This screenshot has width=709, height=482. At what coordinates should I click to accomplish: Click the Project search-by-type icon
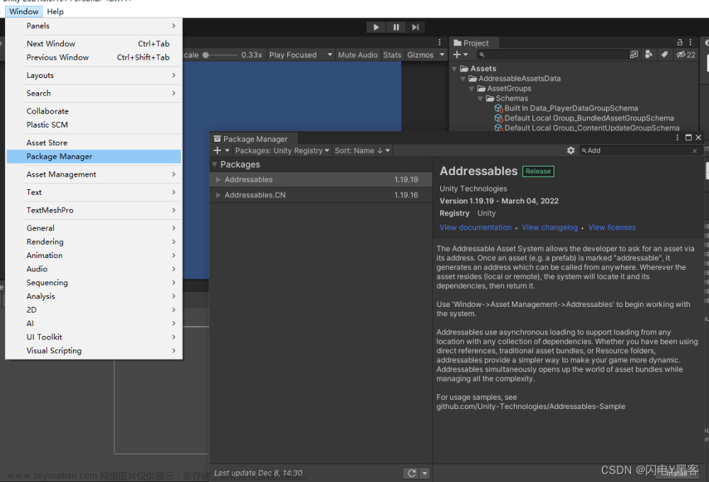pos(649,55)
